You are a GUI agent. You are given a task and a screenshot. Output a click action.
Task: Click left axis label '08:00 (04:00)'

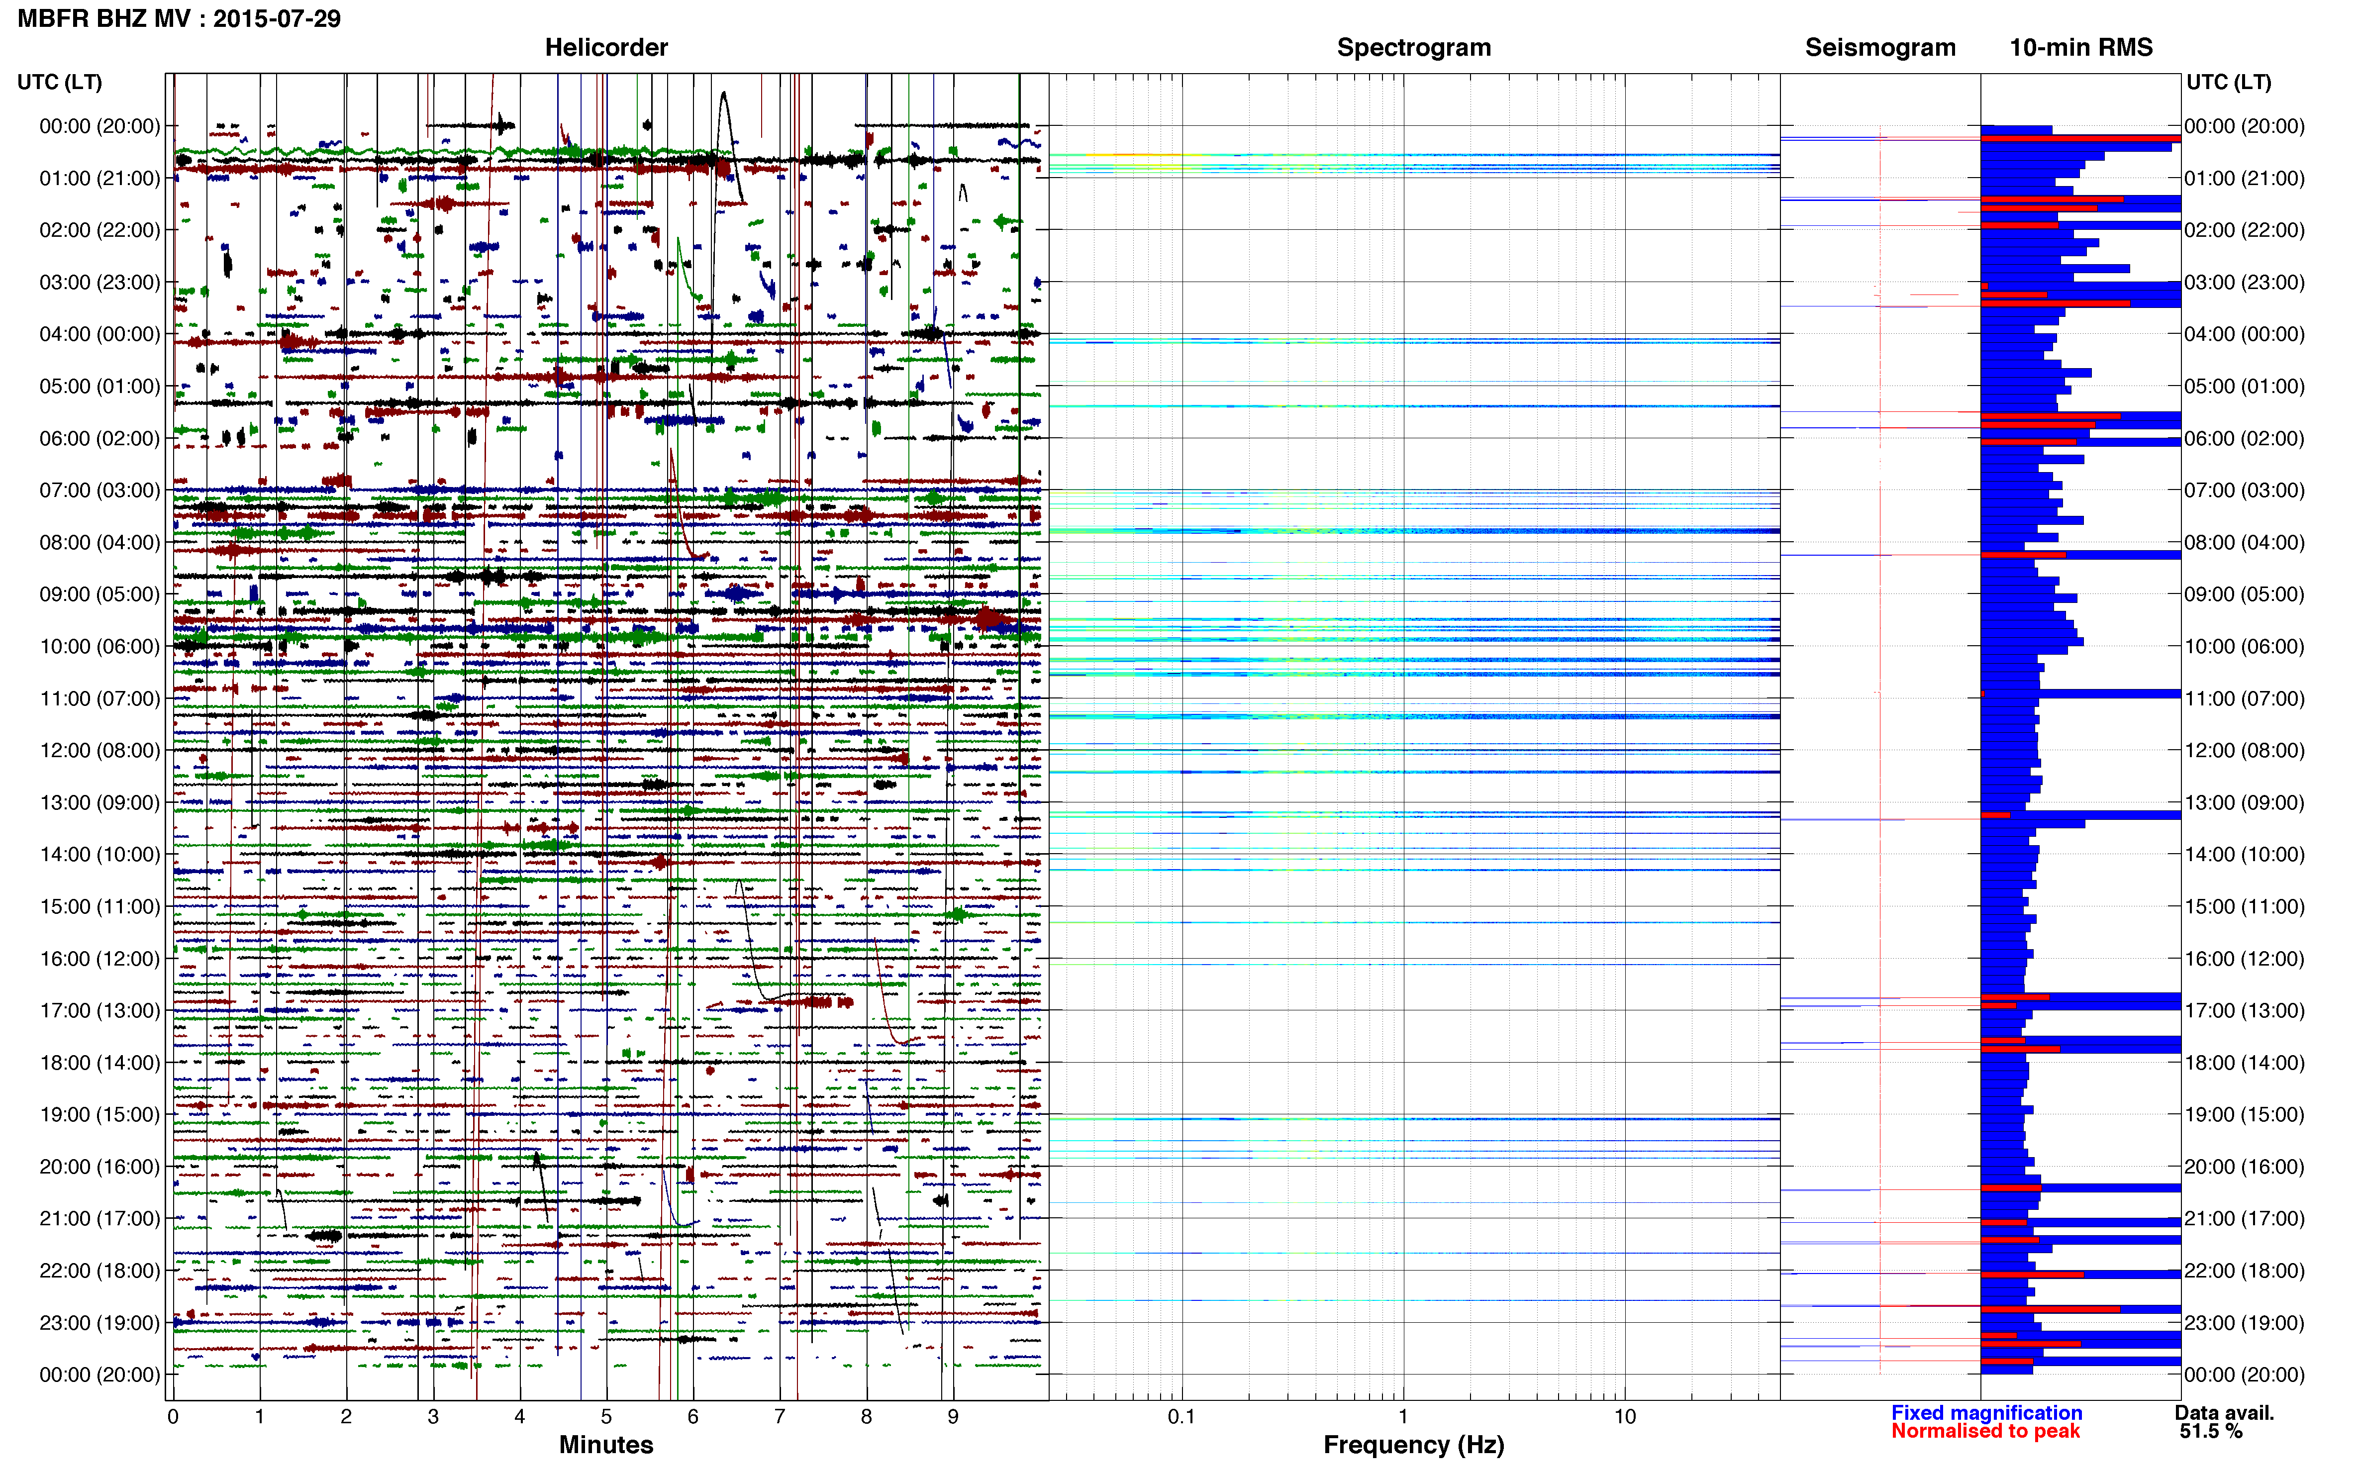pyautogui.click(x=99, y=542)
